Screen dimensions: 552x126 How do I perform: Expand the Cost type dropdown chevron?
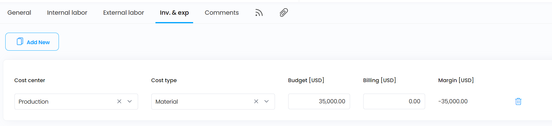(x=266, y=101)
